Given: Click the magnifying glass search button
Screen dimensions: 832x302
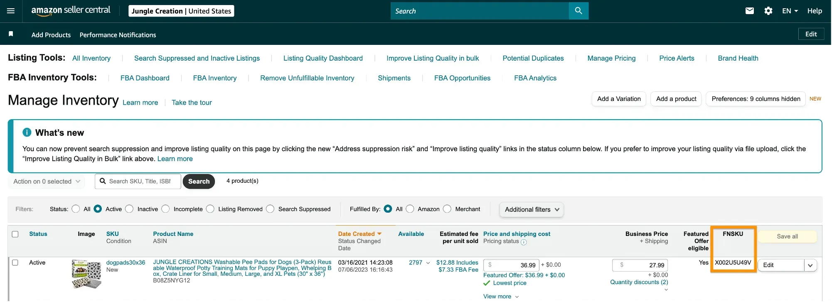Looking at the screenshot, I should [578, 11].
